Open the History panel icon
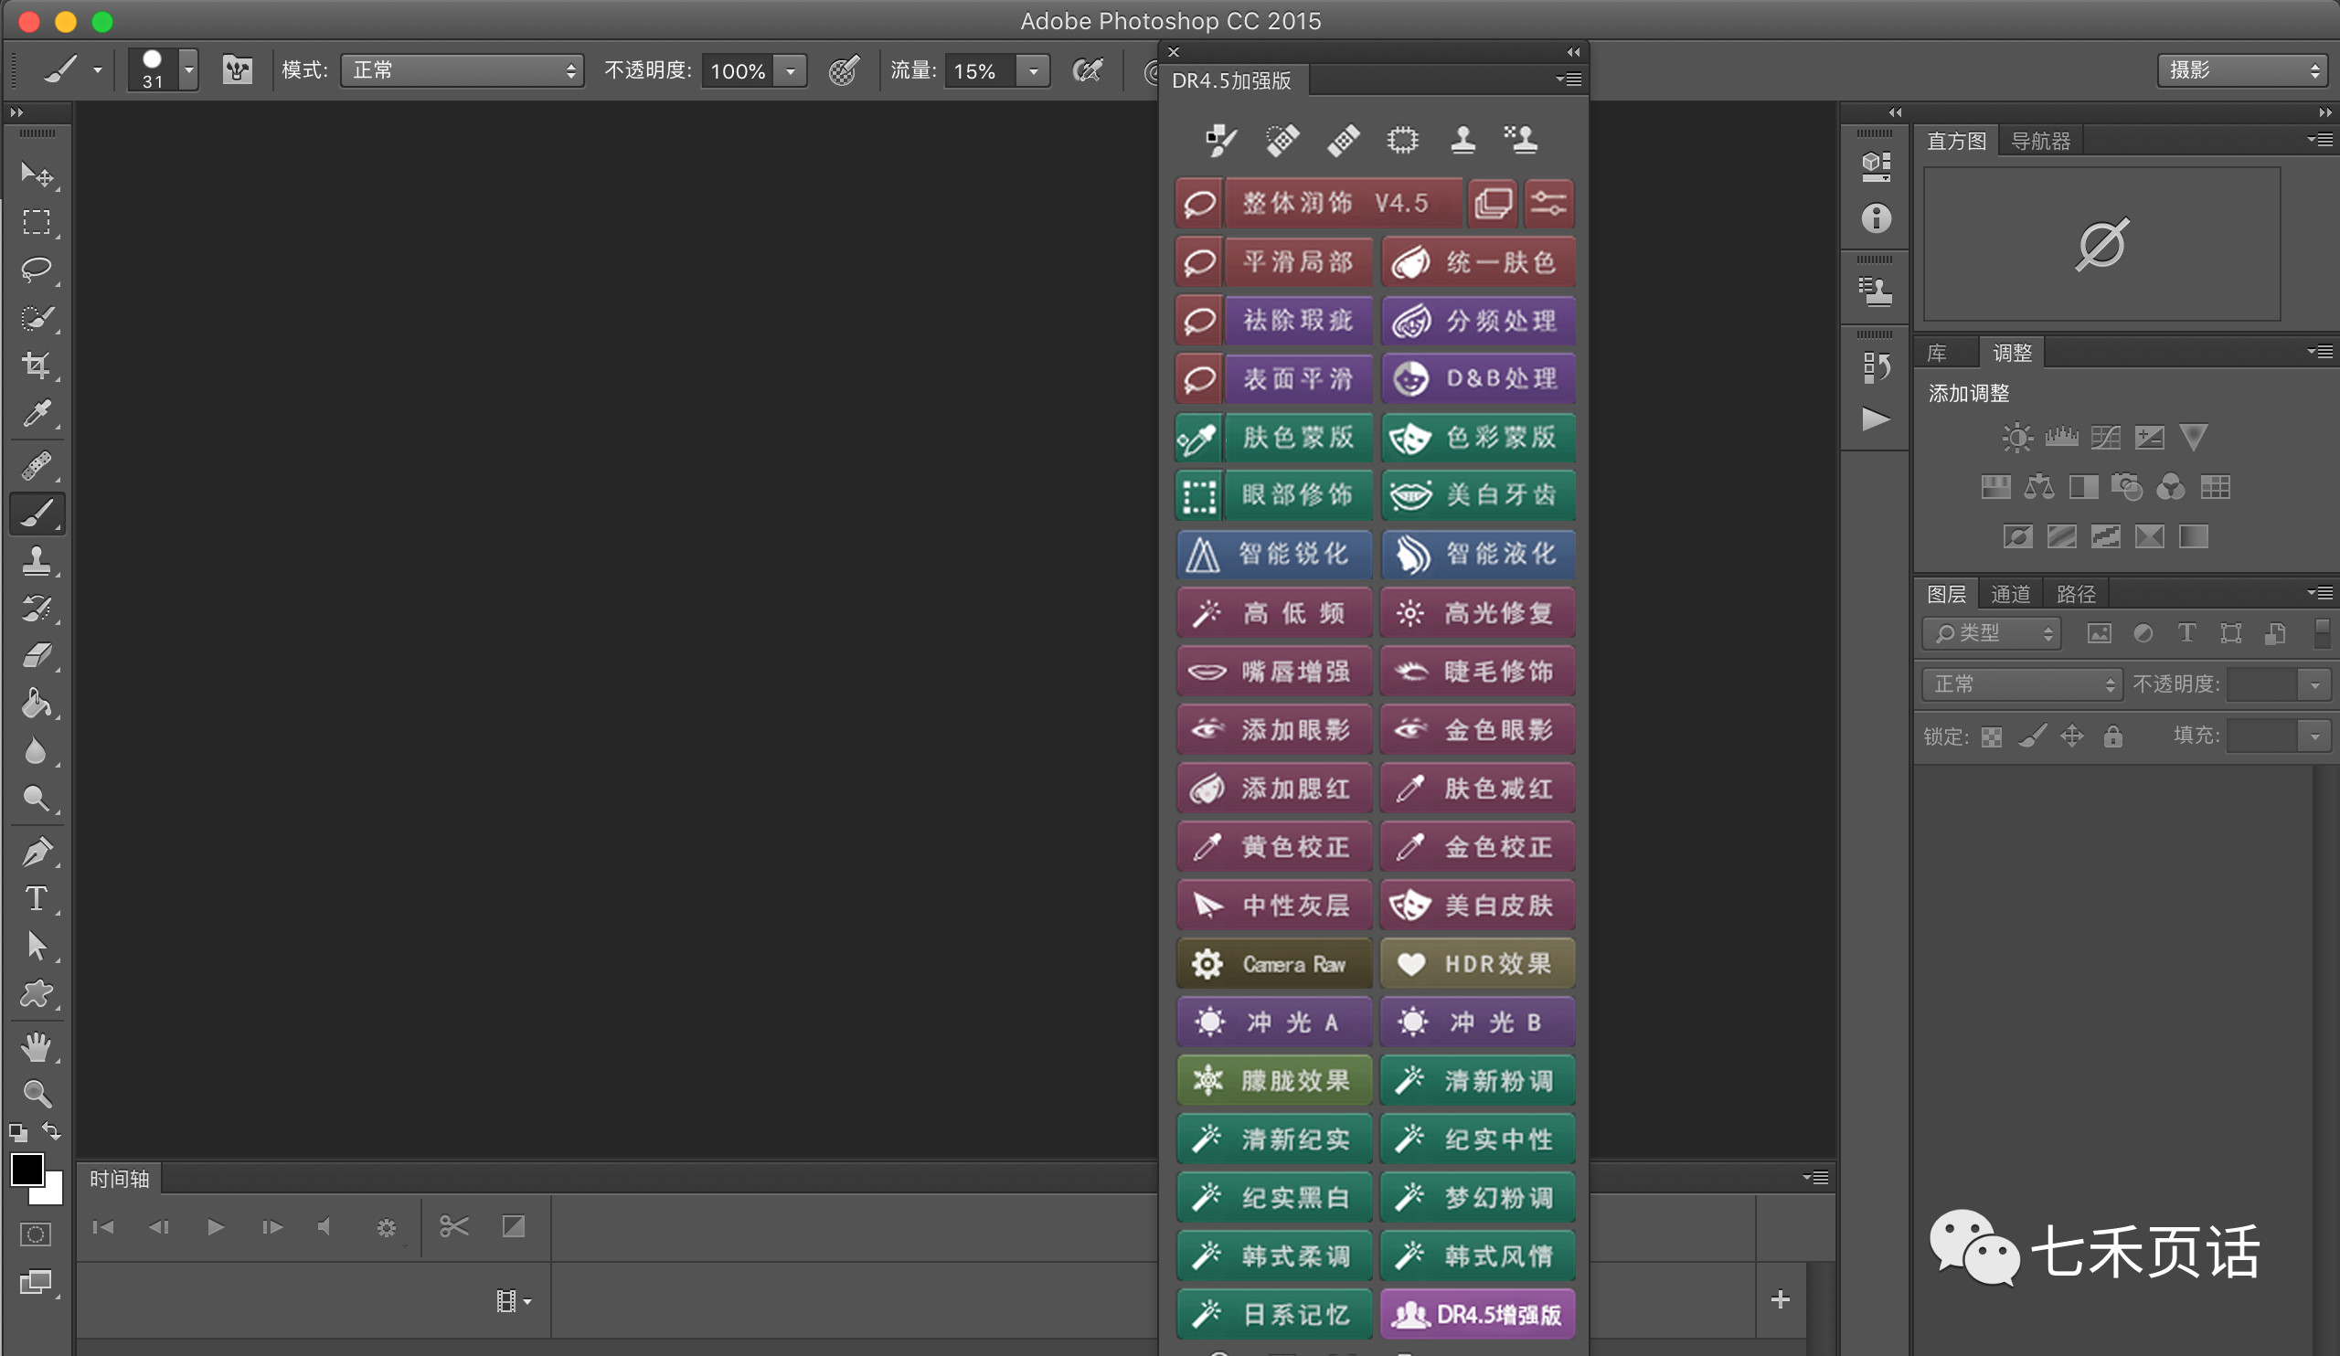 pyautogui.click(x=1876, y=367)
